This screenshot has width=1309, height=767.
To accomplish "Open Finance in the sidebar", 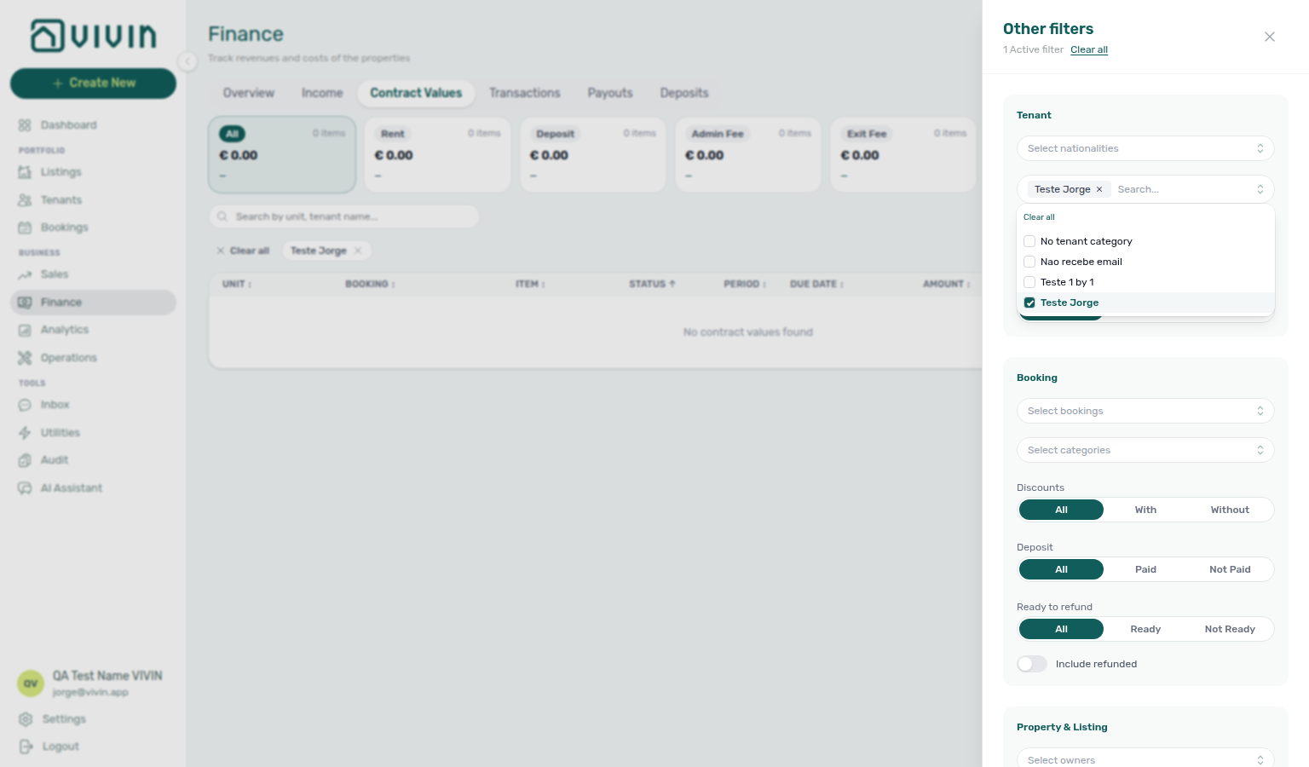I will (x=93, y=303).
